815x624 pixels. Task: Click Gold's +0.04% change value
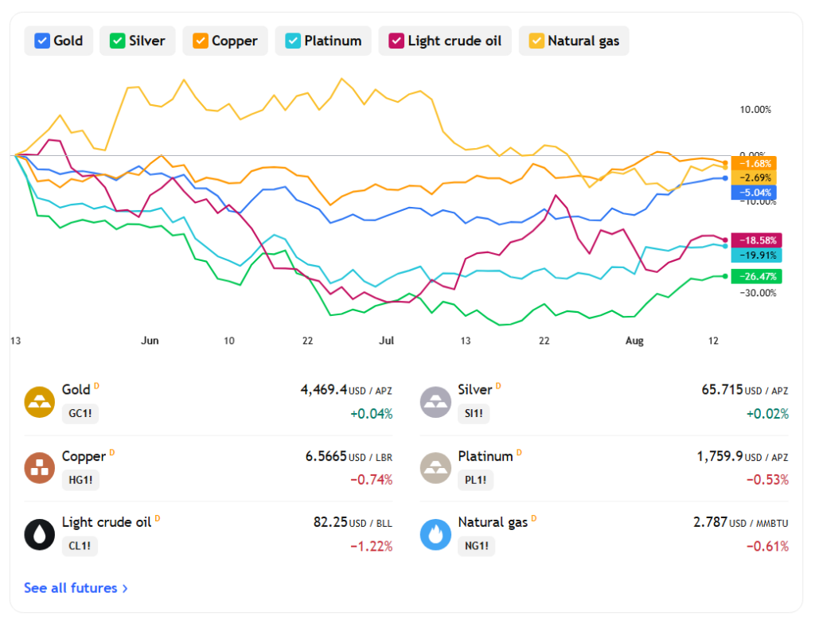coord(371,414)
